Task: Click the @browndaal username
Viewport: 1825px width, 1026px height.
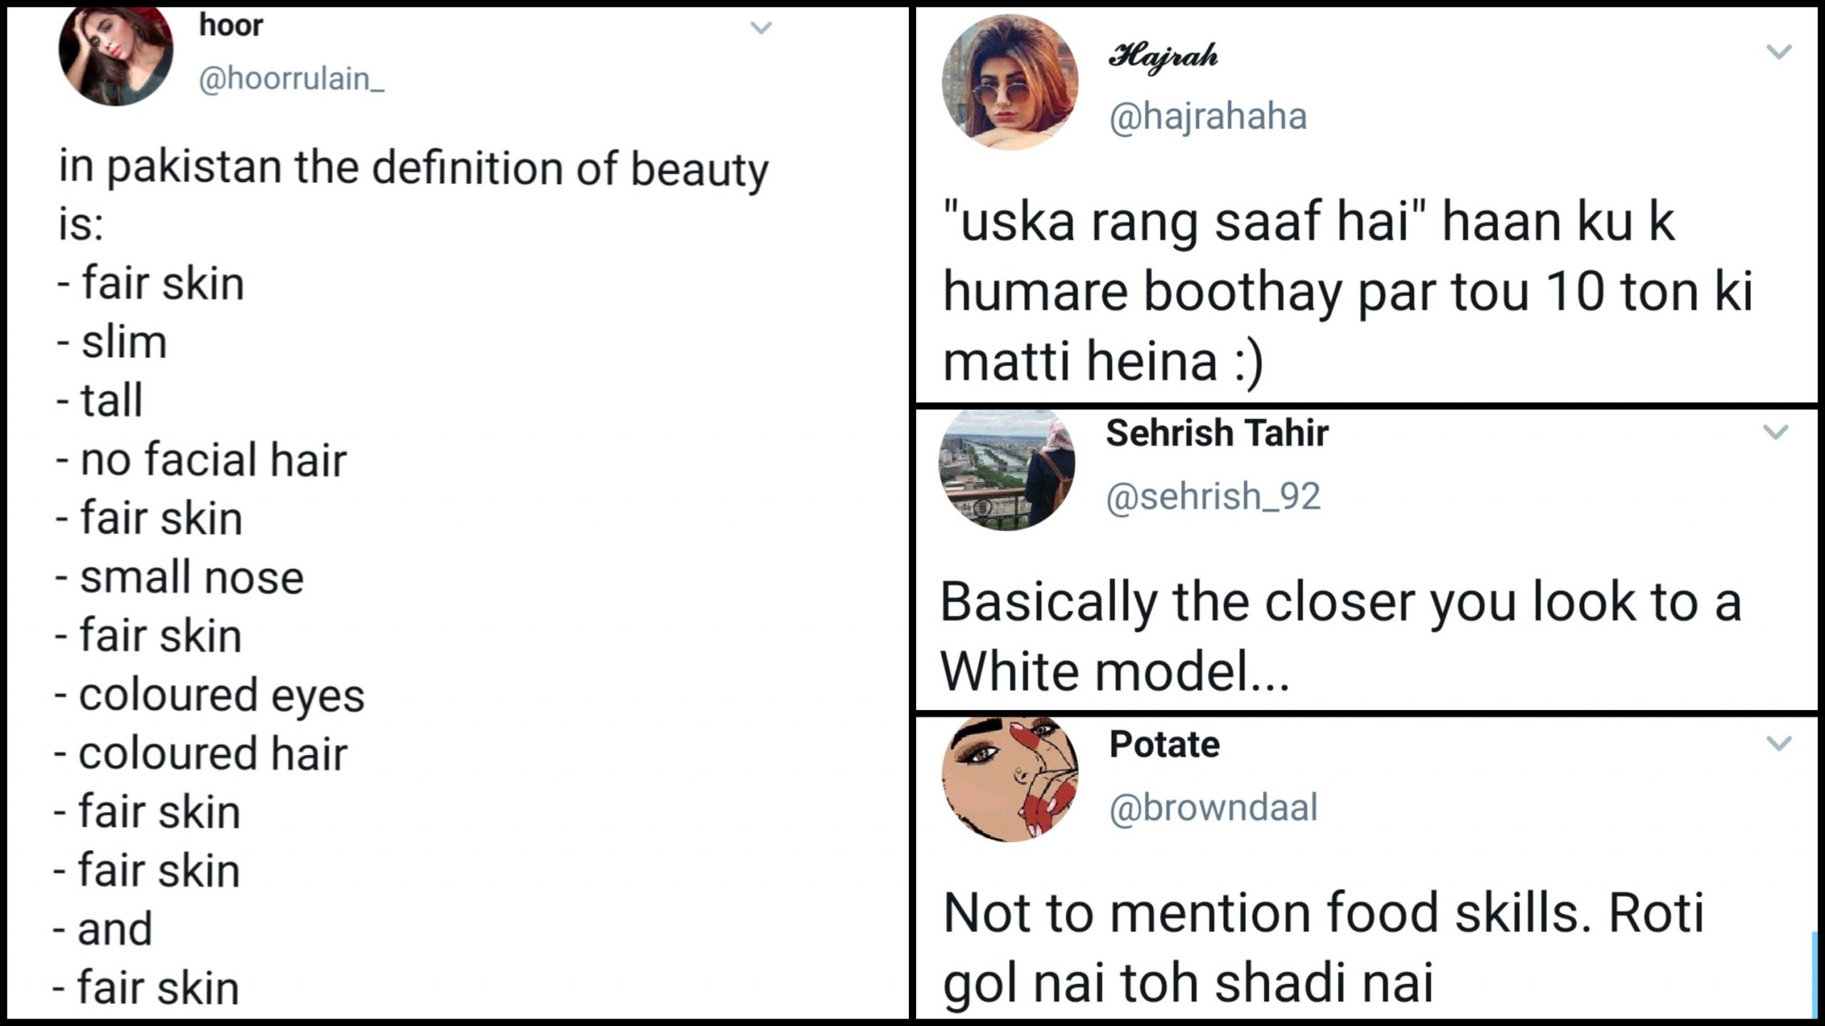Action: [x=1213, y=808]
